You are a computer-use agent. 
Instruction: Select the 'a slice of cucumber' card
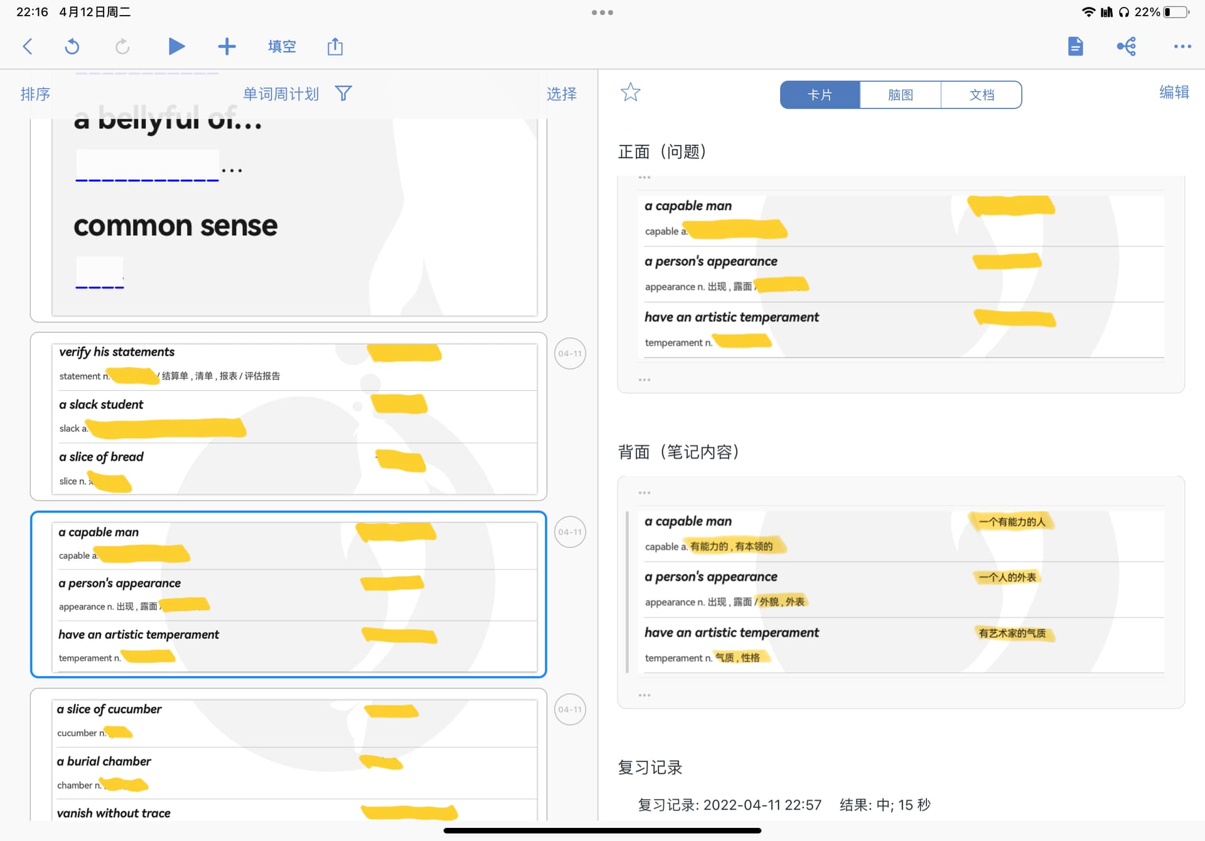pos(289,754)
